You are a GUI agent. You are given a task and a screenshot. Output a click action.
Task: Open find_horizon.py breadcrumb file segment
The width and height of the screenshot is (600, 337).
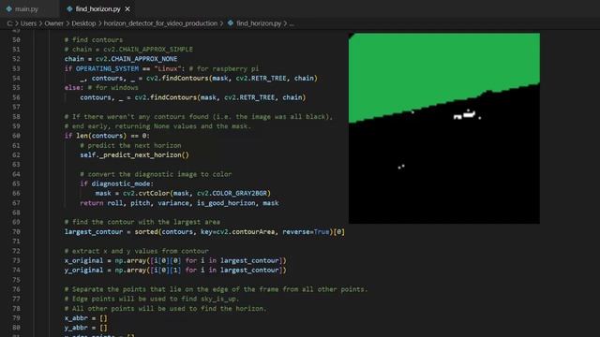coord(259,23)
